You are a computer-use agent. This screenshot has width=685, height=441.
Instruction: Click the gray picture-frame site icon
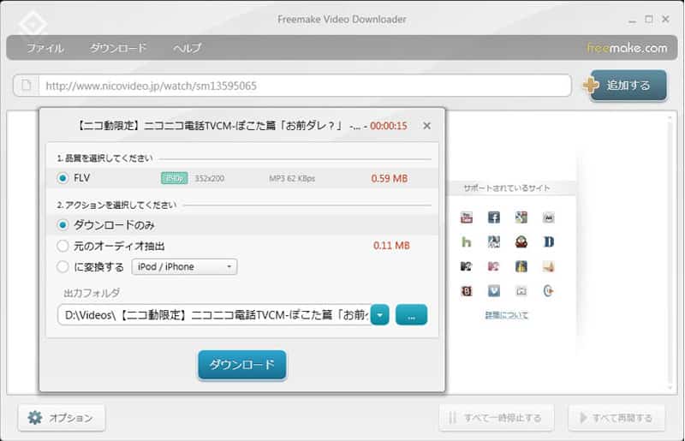tap(521, 290)
